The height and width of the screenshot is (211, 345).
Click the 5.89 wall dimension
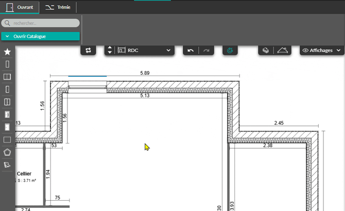145,73
